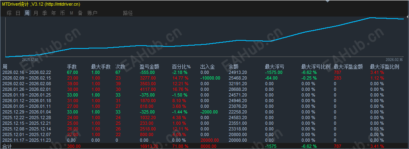Select week row 2026.02.09 ~ 2026.02.15

point(204,78)
